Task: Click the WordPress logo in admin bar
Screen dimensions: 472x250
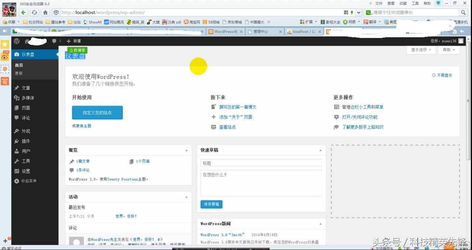Action: click(x=16, y=41)
